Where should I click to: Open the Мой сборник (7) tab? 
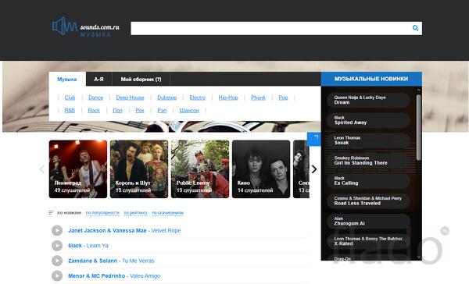141,79
